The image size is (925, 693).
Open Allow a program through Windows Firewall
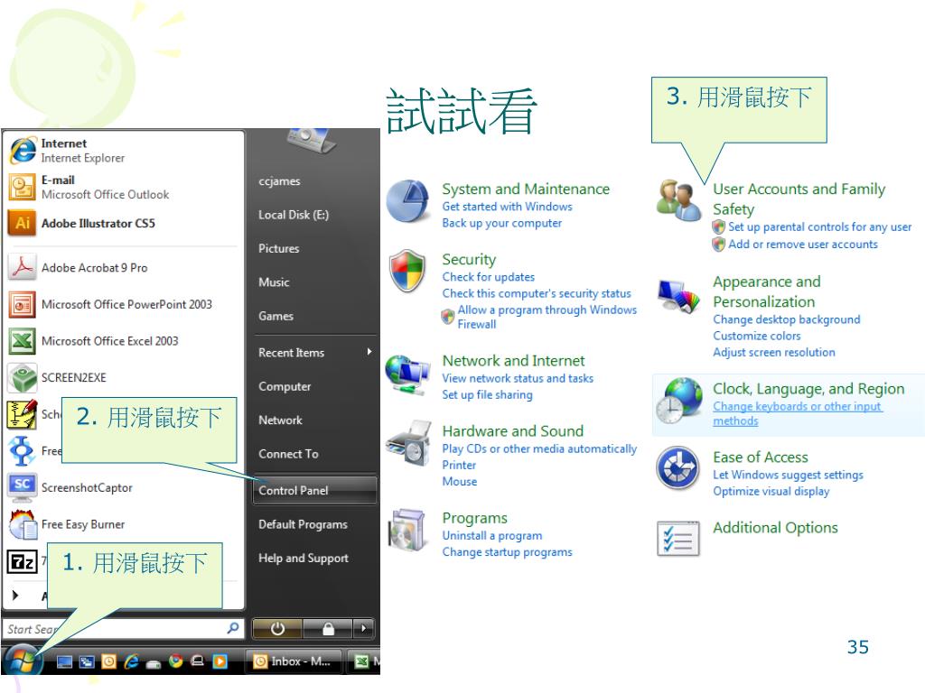point(547,317)
